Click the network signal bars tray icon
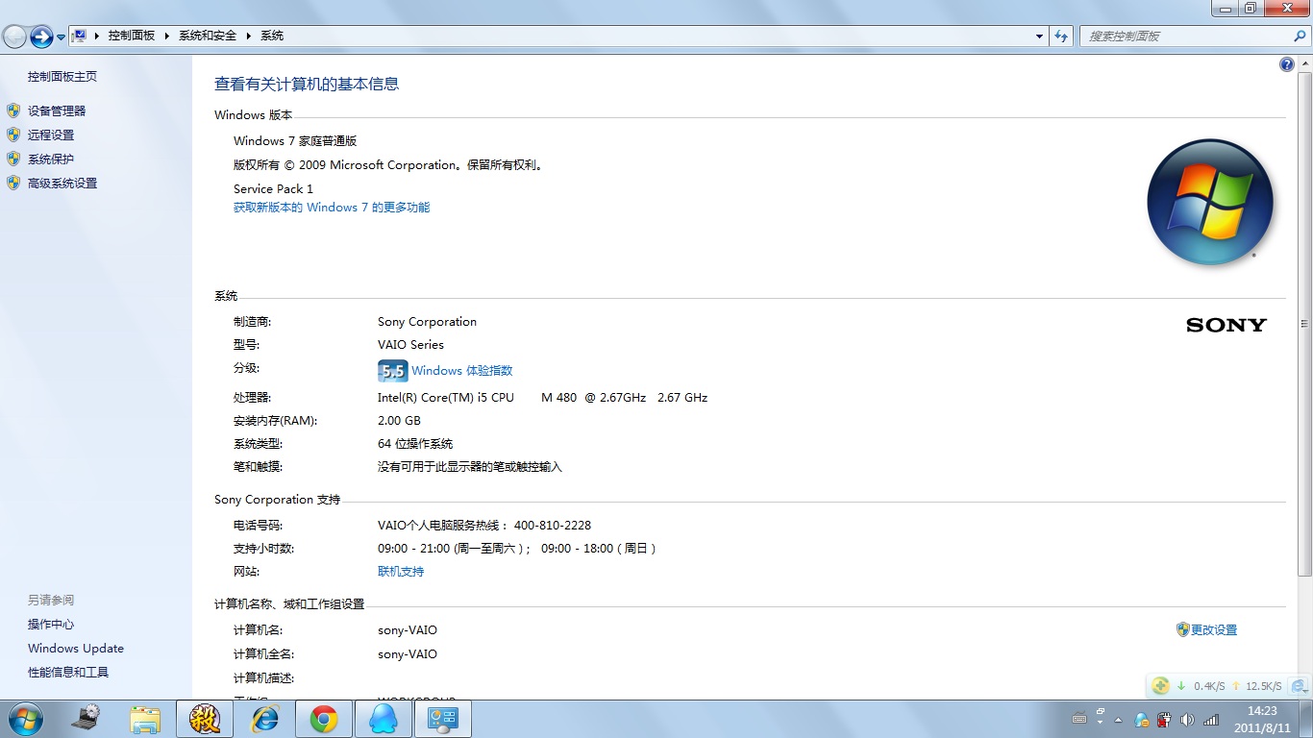 point(1211,719)
